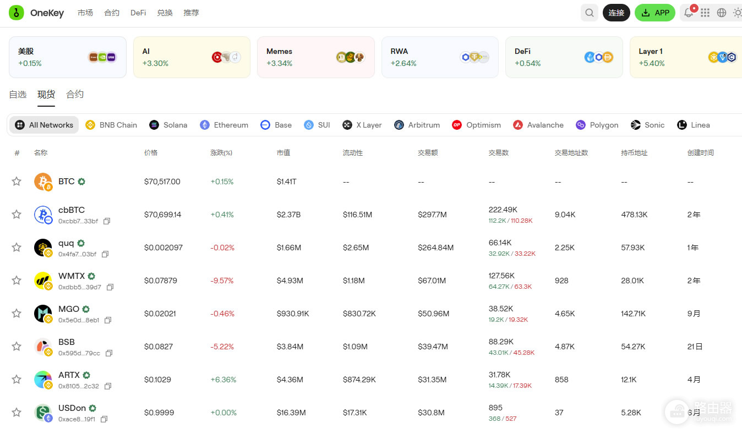Click the BSB token logo
The height and width of the screenshot is (434, 742).
pos(43,347)
